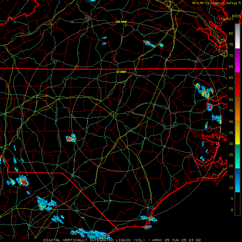The width and height of the screenshot is (242, 242).
Task: Click the scale value 45
Action: (x=231, y=111)
